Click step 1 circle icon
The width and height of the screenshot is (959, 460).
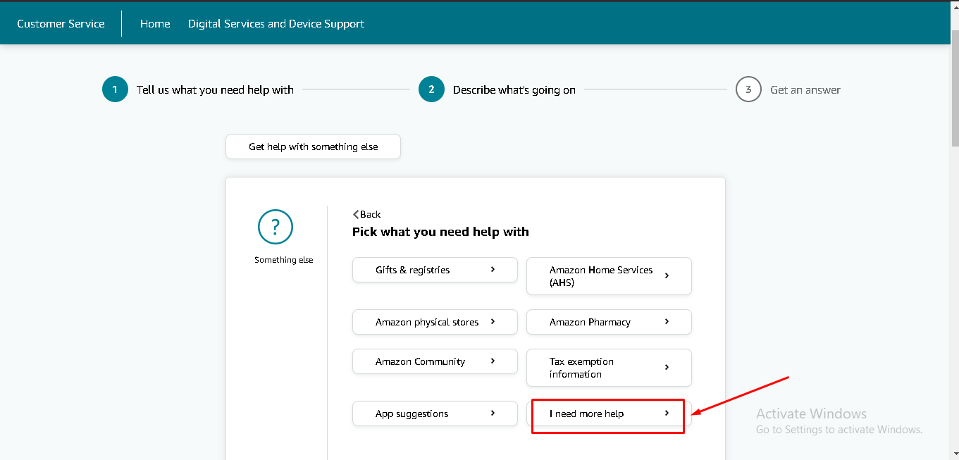pos(115,89)
